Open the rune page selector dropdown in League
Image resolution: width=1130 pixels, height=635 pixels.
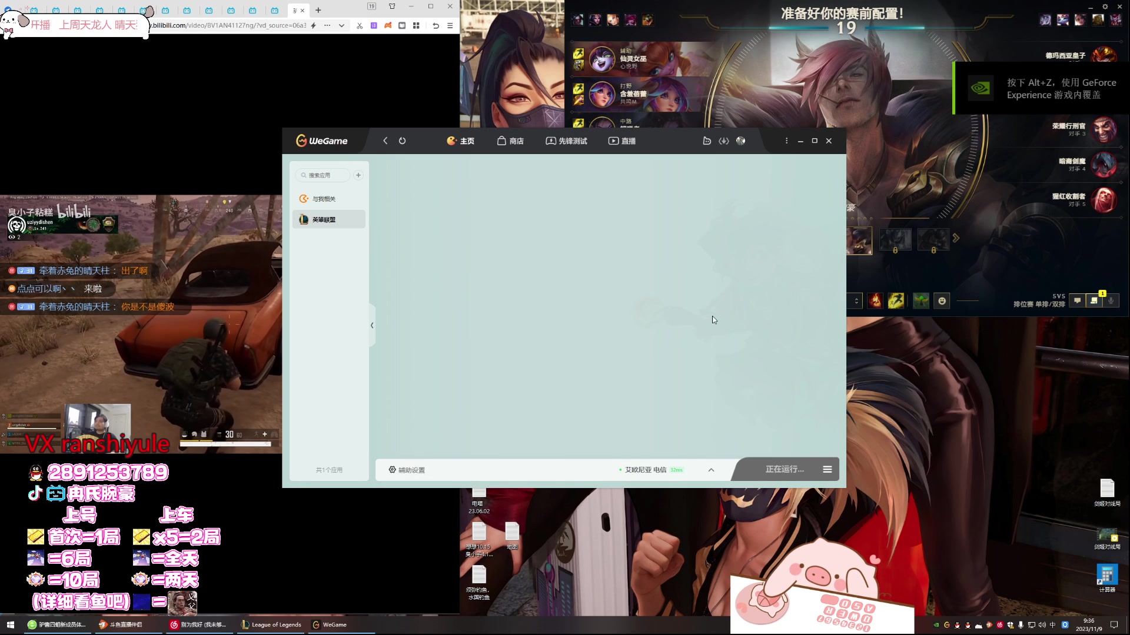pyautogui.click(x=855, y=301)
